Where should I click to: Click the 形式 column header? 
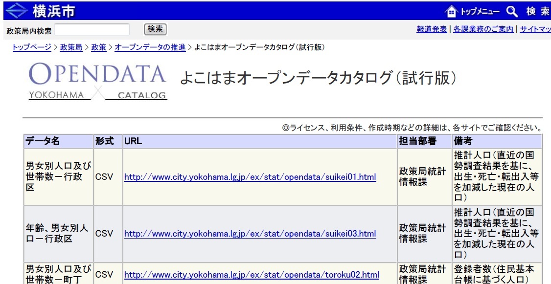(108, 141)
